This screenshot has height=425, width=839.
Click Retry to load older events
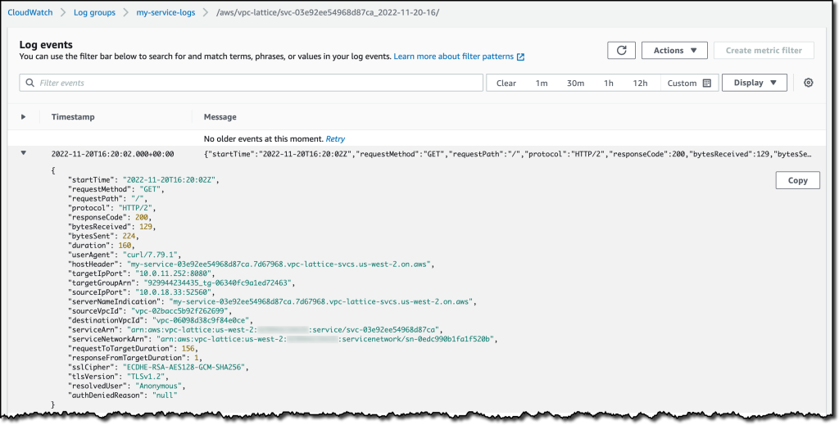(335, 139)
